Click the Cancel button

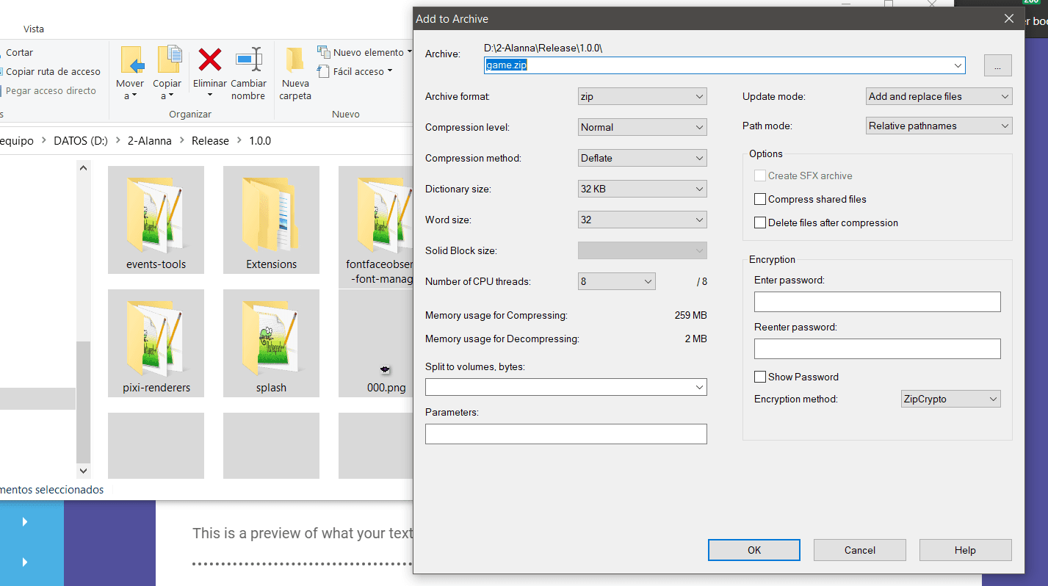[859, 550]
